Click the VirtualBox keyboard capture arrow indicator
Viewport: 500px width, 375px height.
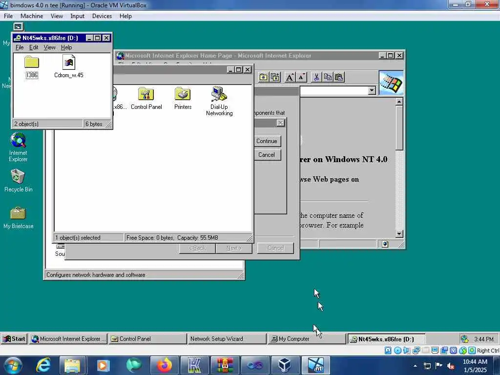click(x=472, y=351)
